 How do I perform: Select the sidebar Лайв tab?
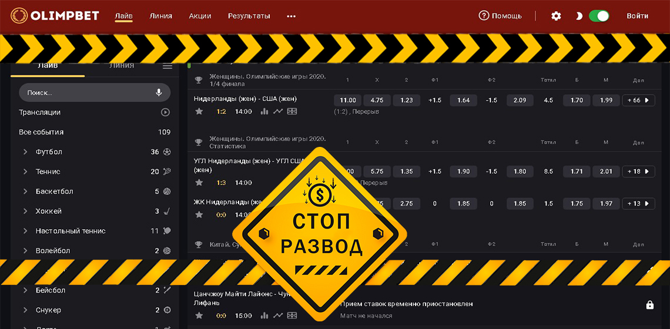[x=48, y=66]
